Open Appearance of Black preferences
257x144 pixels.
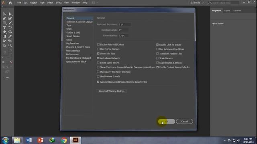click(x=76, y=62)
